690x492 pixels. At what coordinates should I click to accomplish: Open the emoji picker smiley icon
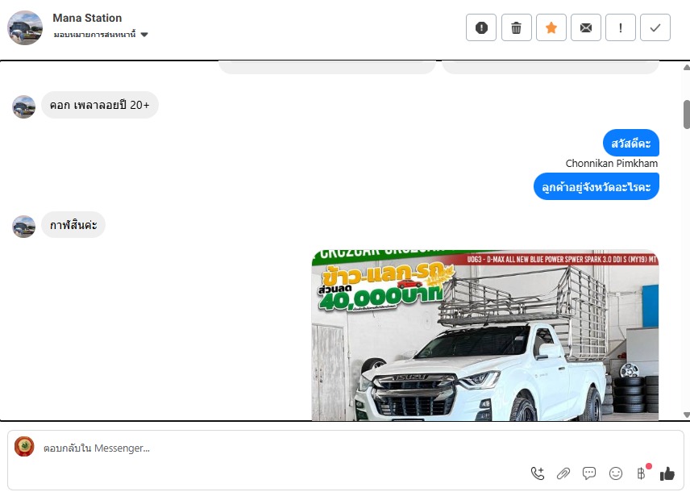click(616, 473)
